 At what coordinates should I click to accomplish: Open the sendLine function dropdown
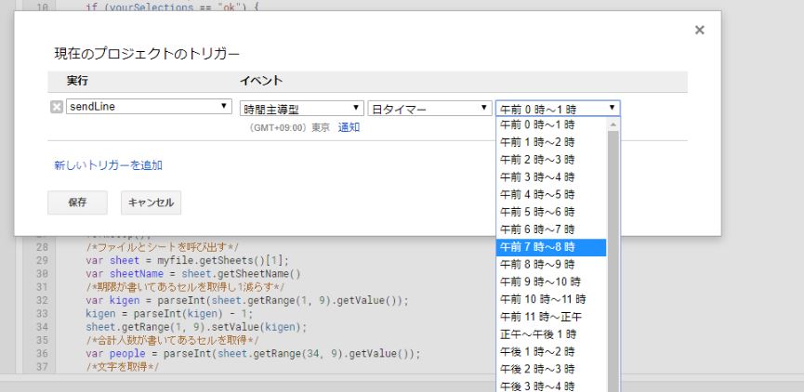148,108
